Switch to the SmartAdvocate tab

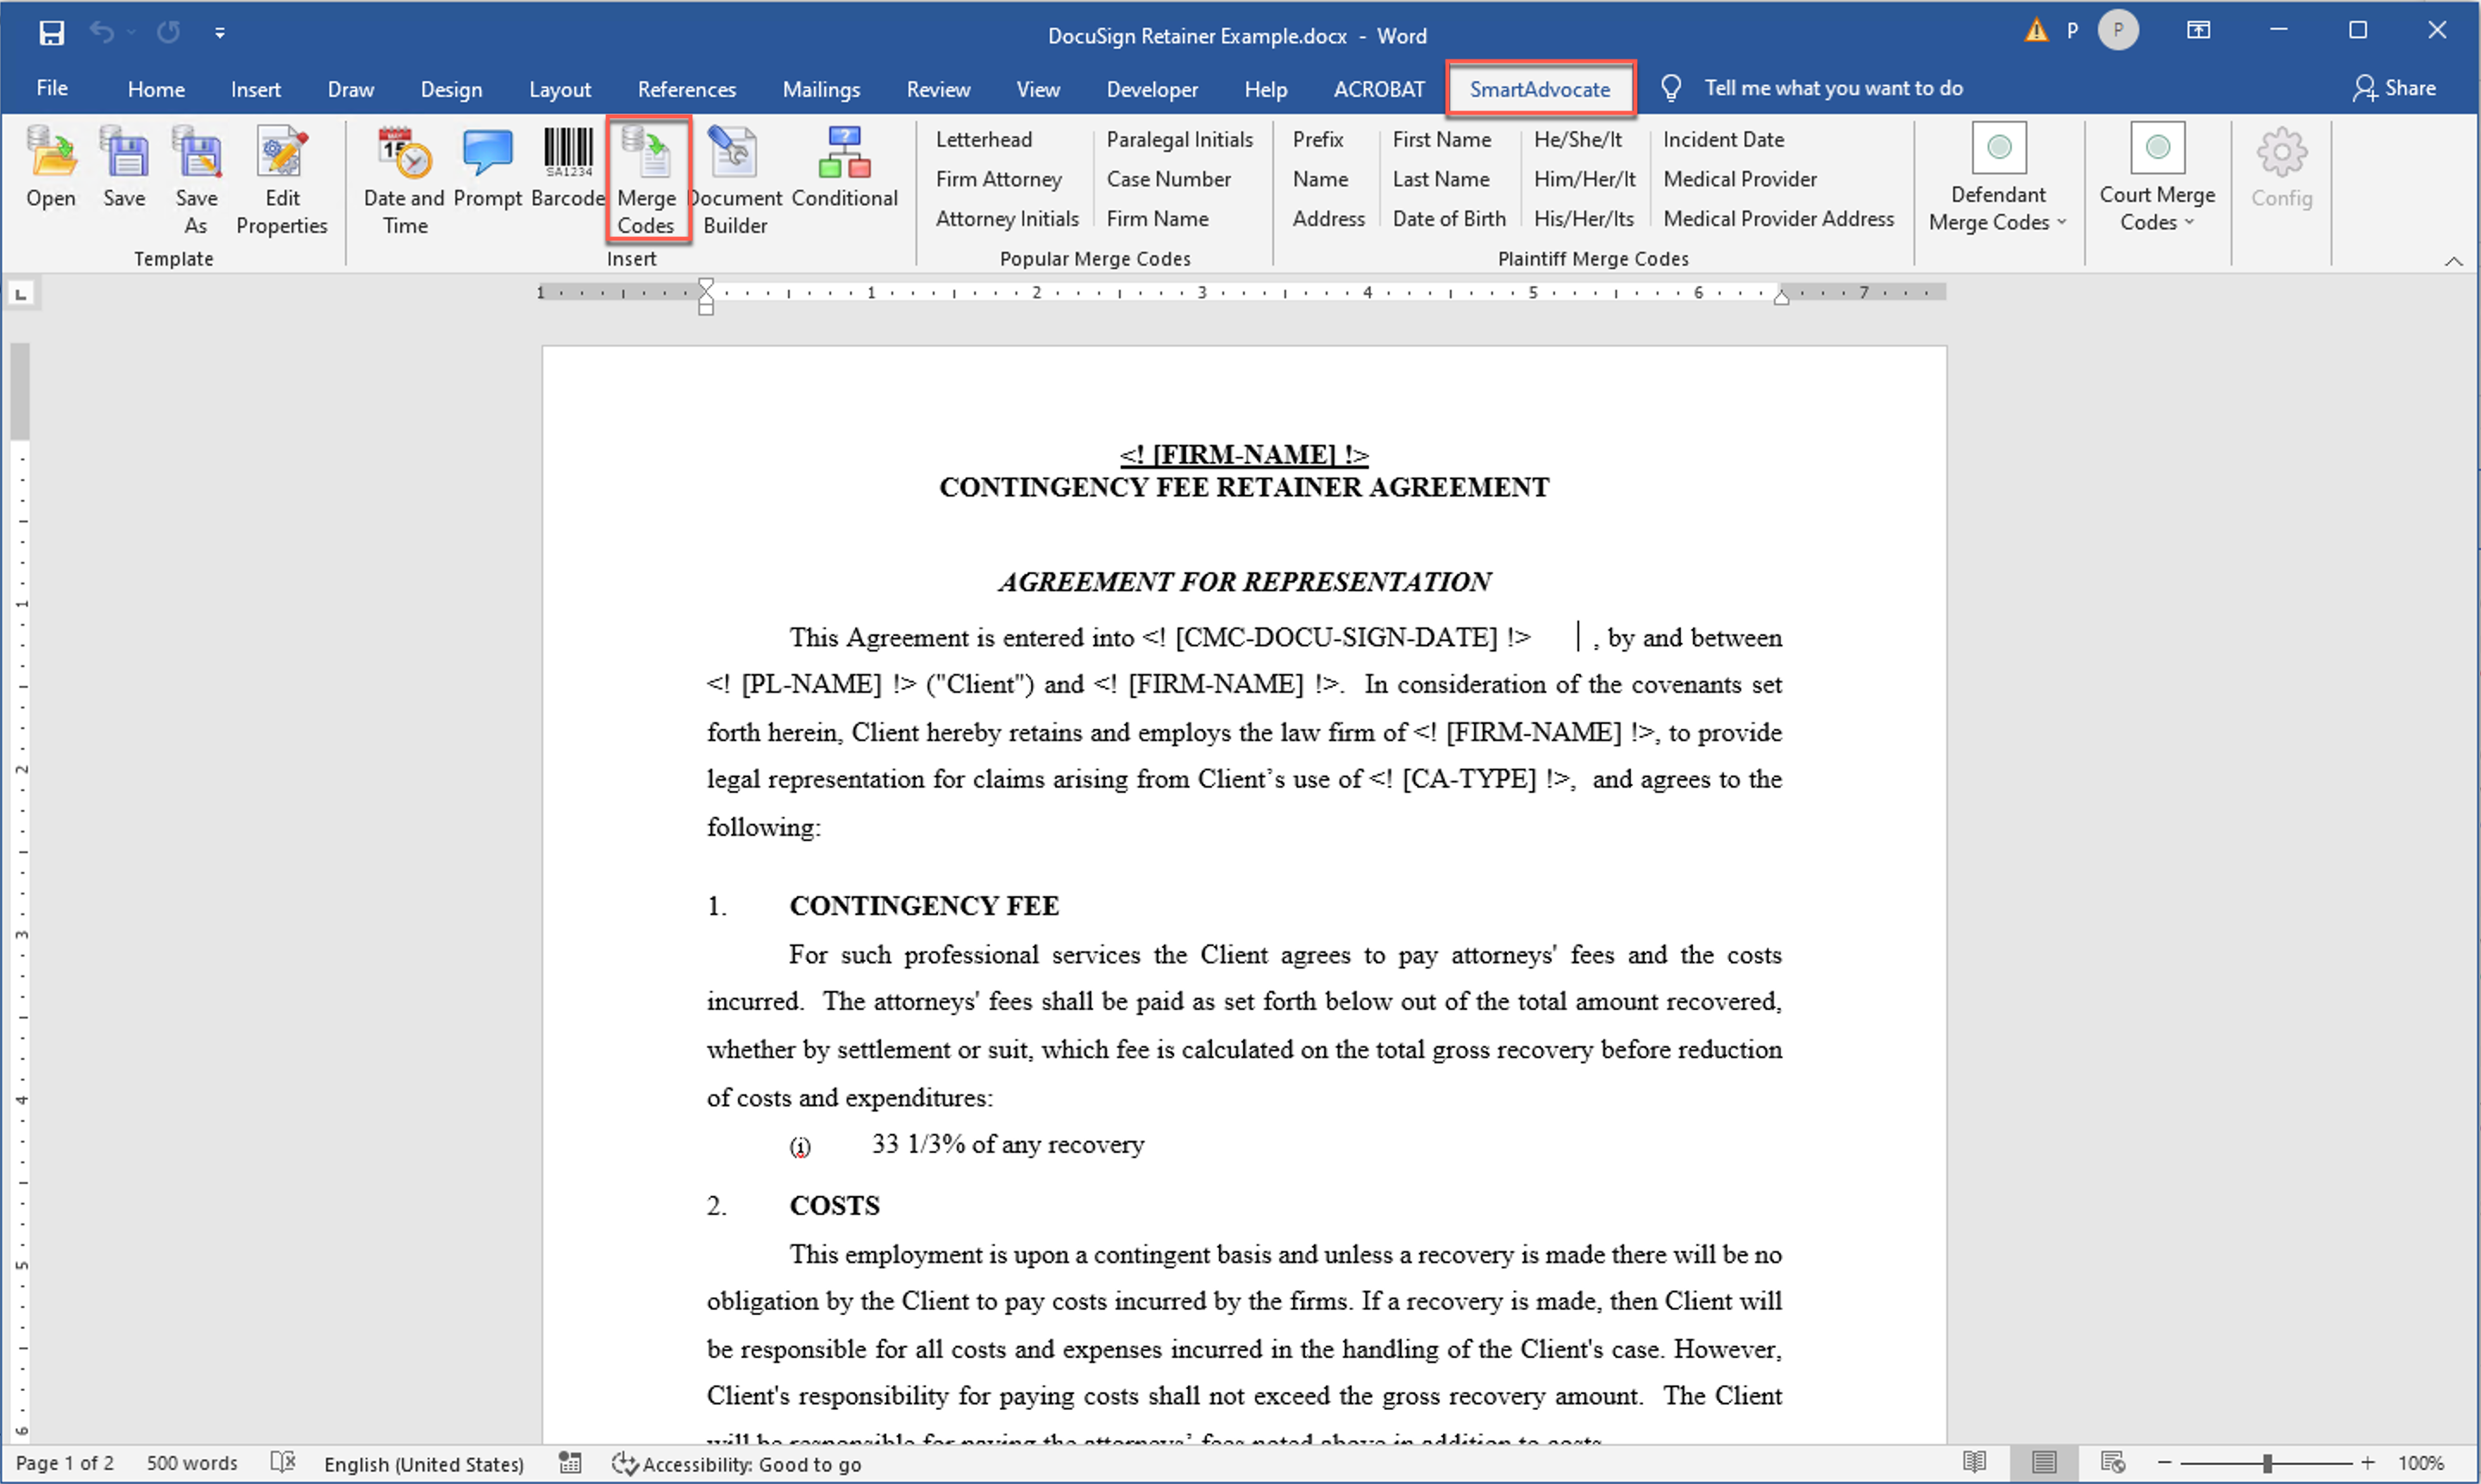[x=1539, y=89]
